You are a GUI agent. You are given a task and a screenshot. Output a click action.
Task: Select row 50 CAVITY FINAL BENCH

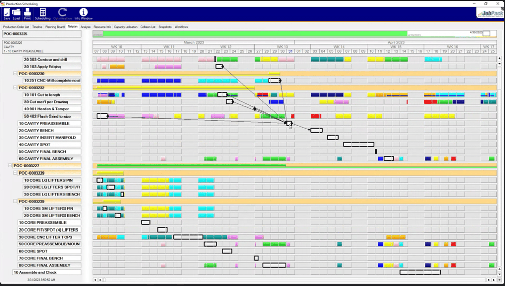[x=49, y=152]
